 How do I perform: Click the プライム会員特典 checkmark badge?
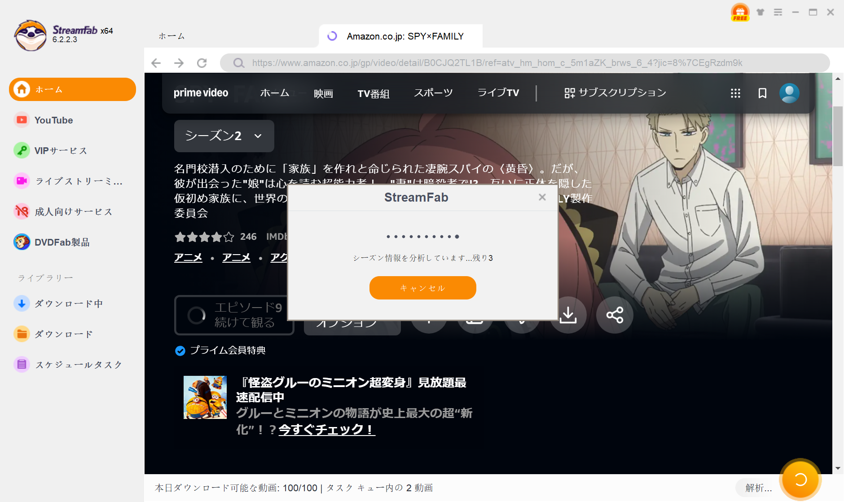(180, 351)
